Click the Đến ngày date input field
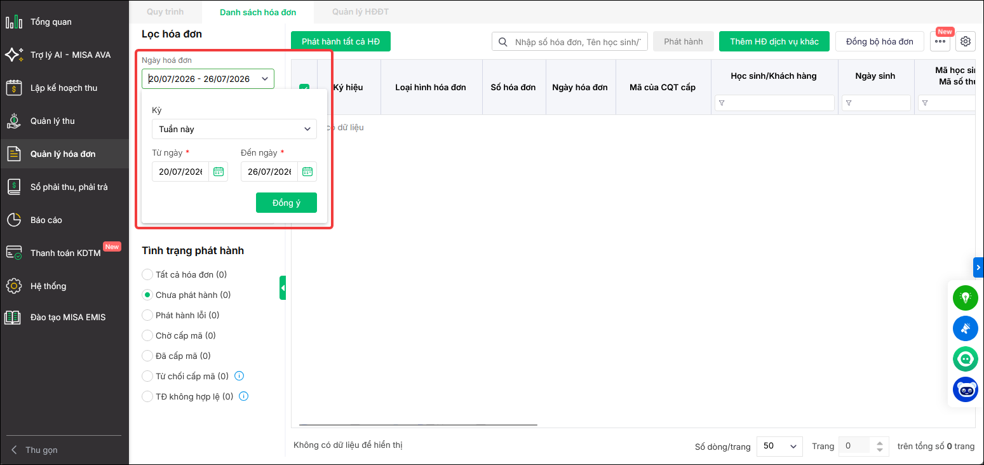 tap(269, 172)
